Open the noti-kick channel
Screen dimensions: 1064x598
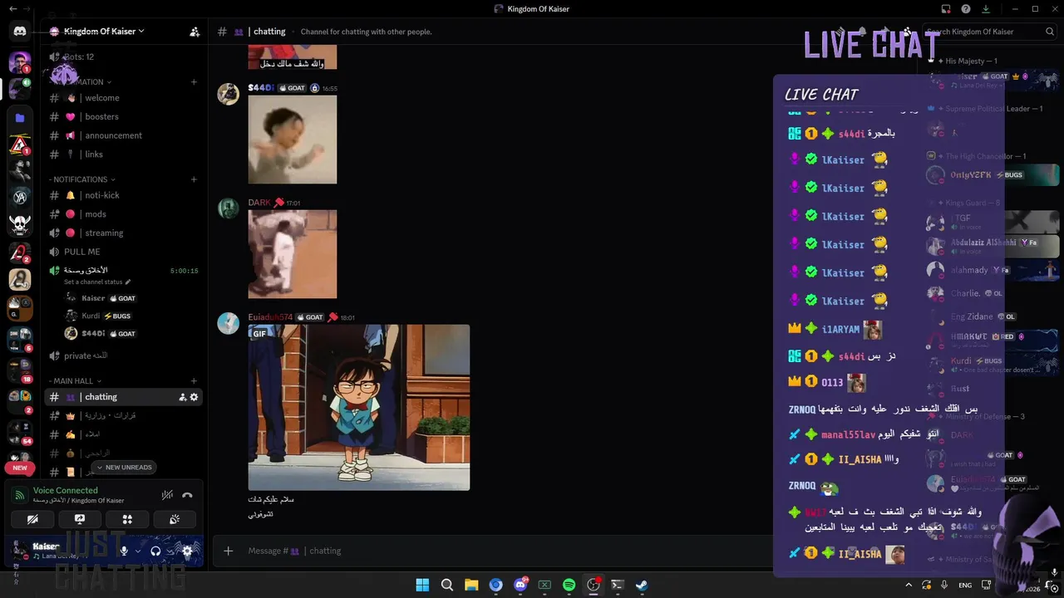[x=125, y=195]
